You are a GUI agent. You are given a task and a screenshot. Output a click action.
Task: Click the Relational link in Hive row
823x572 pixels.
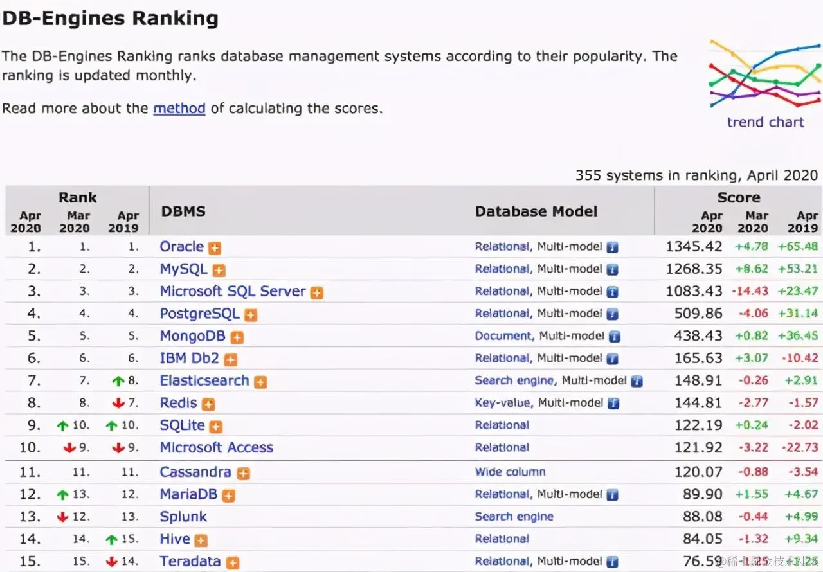coord(502,539)
